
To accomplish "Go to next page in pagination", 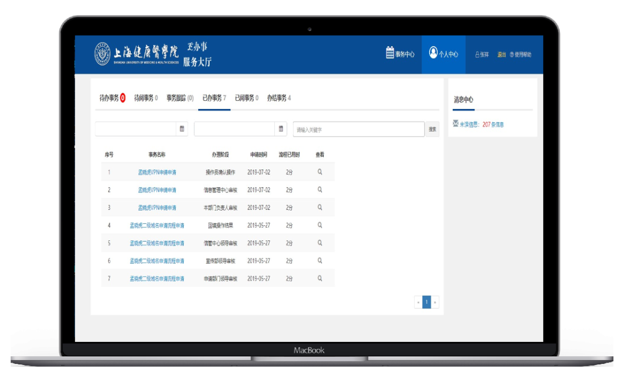I will coord(435,302).
